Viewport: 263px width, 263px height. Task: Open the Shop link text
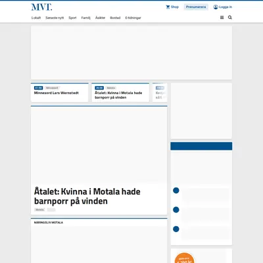click(175, 7)
